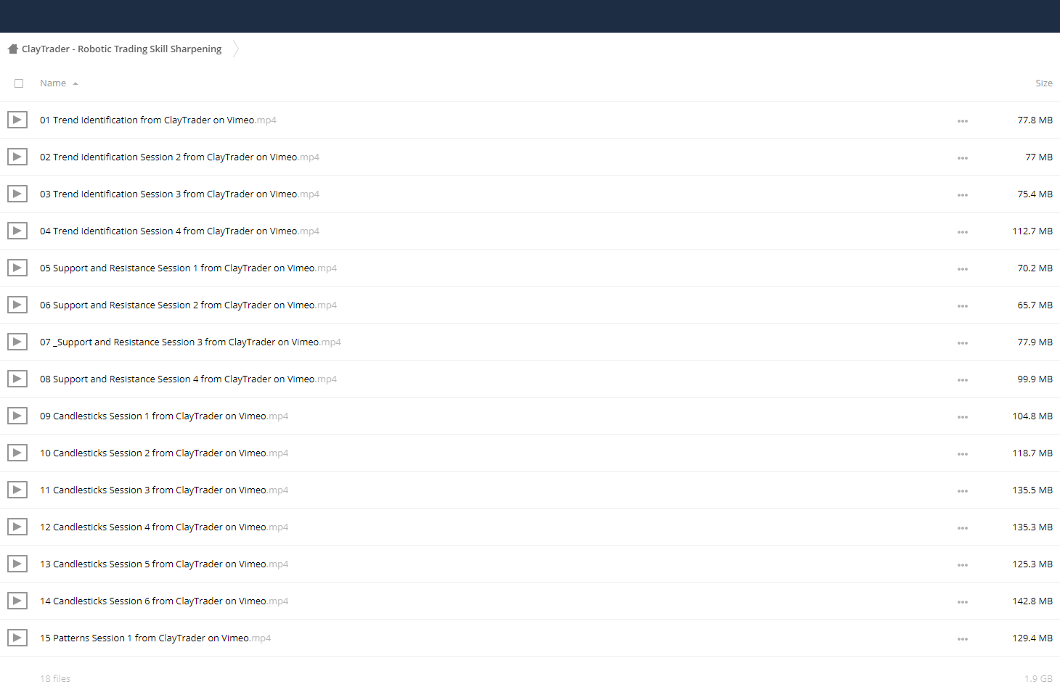Viewport: 1060px width, 695px height.
Task: Open file 10 Candlesticks Session 2
Action: pos(164,453)
